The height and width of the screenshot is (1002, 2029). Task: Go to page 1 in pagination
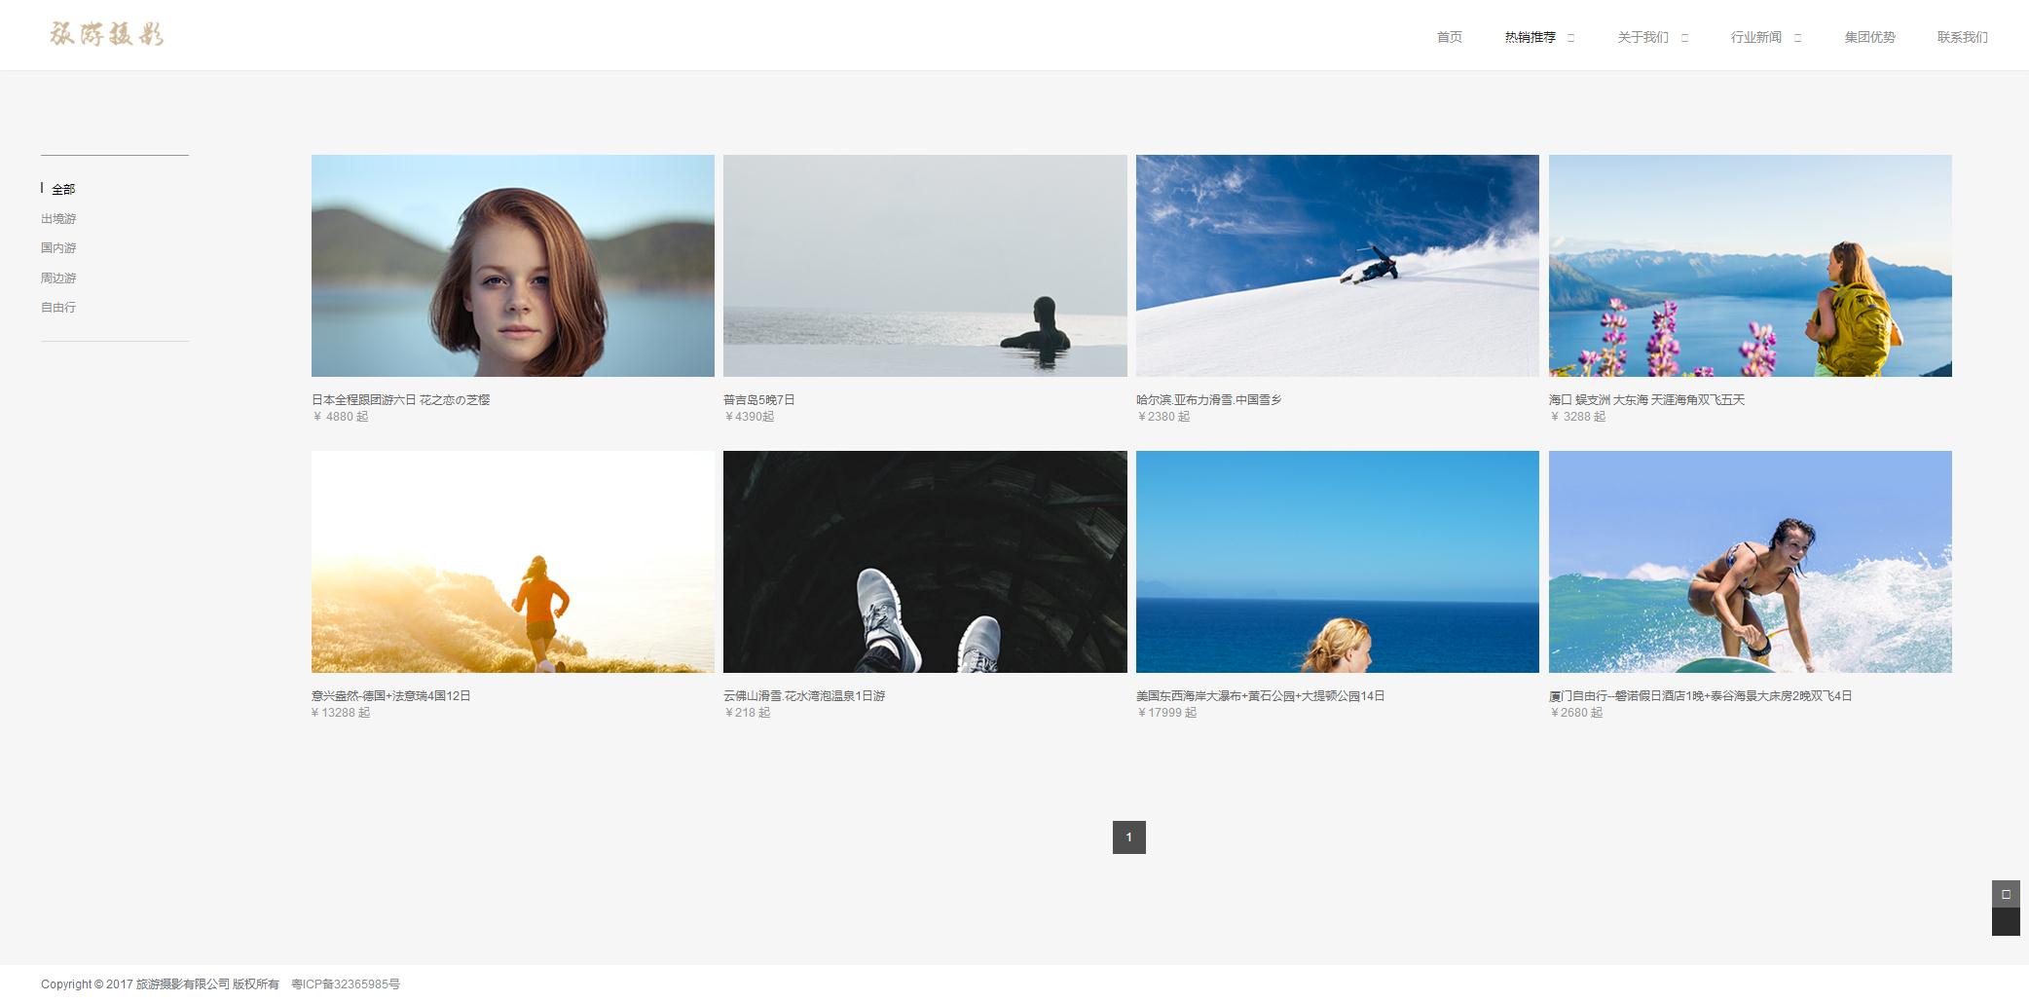pos(1128,837)
